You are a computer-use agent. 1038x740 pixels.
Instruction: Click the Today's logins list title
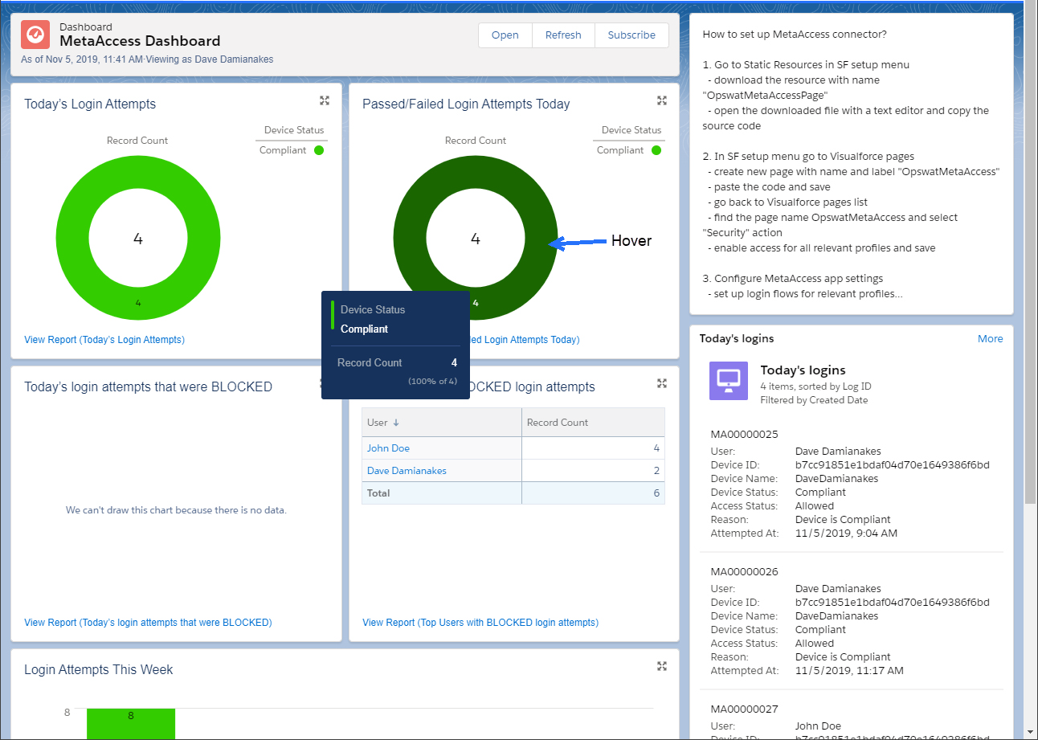[803, 370]
